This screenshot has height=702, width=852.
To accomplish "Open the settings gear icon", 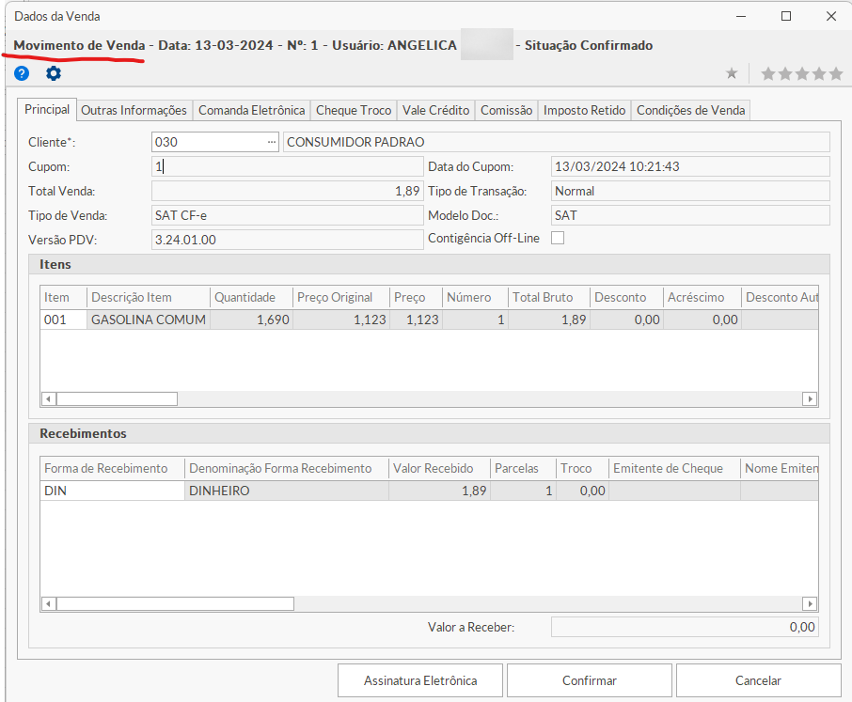I will [x=54, y=73].
